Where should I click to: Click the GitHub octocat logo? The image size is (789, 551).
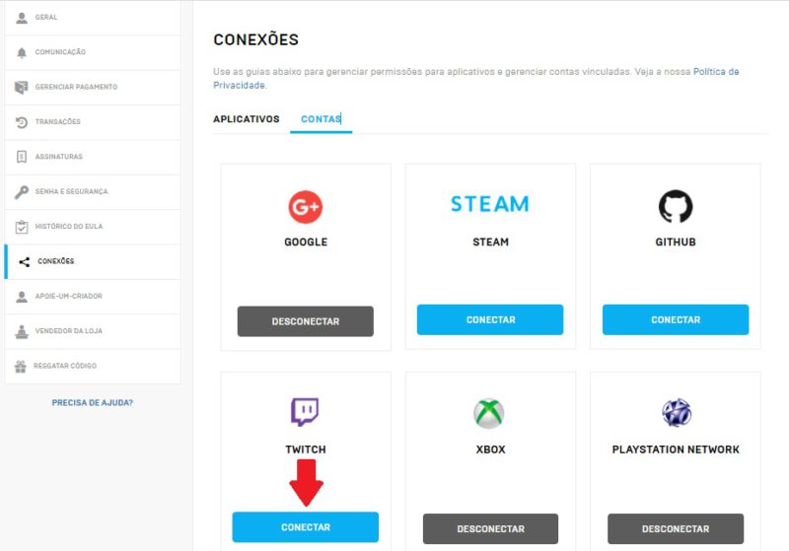tap(676, 206)
